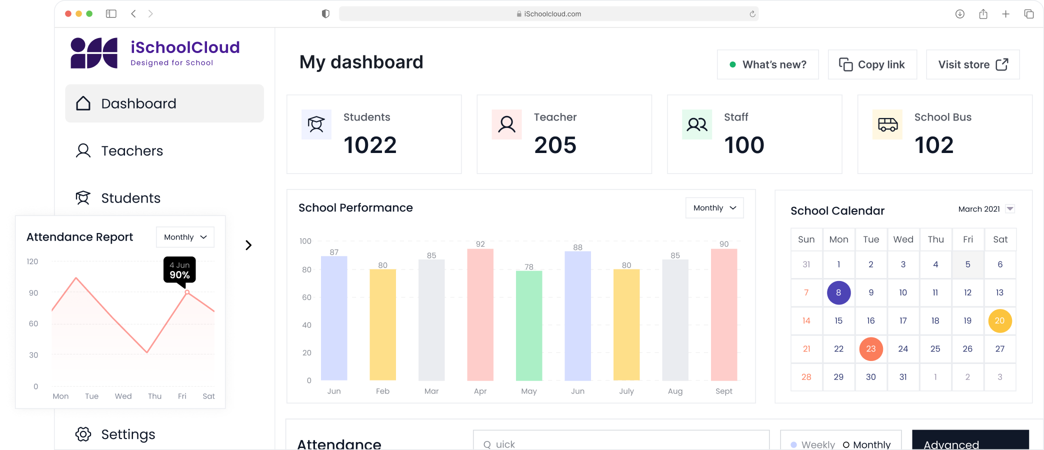Viewport: 1044px width, 450px height.
Task: Open Teachers in the sidebar
Action: pyautogui.click(x=132, y=151)
